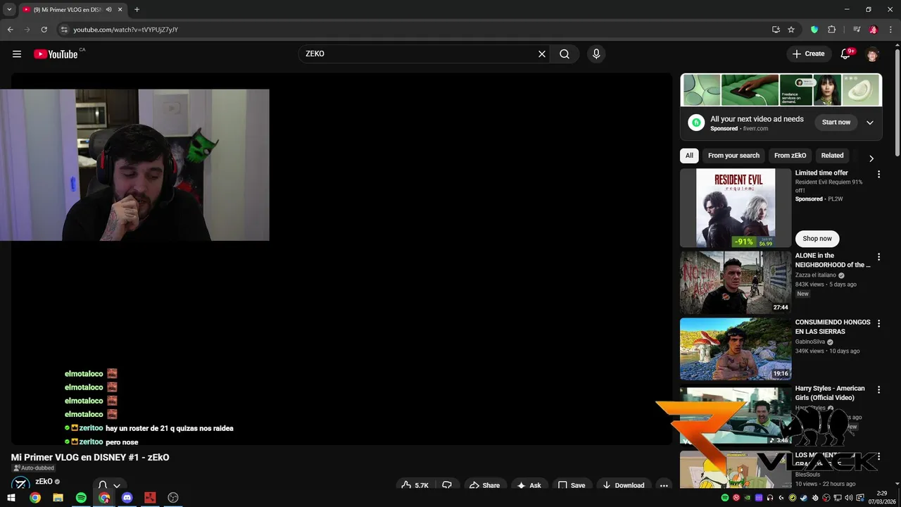901x507 pixels.
Task: Click Start now on Fiverr ad
Action: pyautogui.click(x=836, y=123)
